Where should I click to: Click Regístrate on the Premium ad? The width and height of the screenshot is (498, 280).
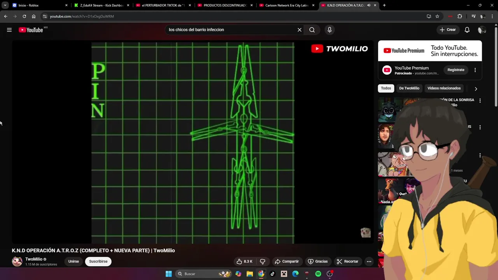(456, 70)
